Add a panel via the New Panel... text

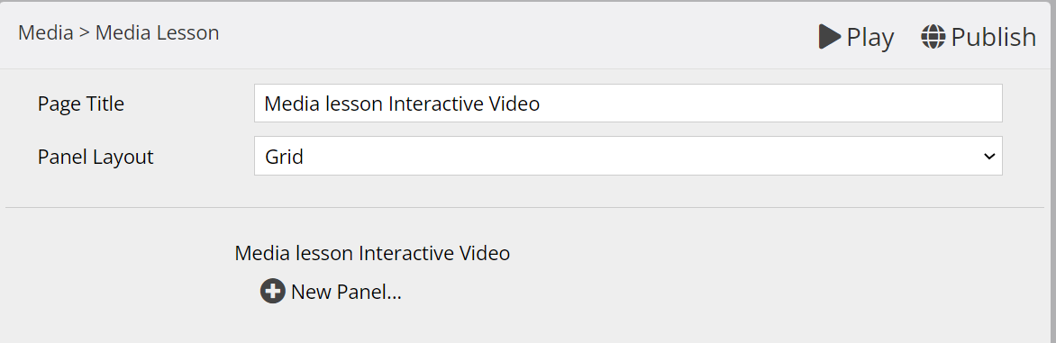click(346, 292)
